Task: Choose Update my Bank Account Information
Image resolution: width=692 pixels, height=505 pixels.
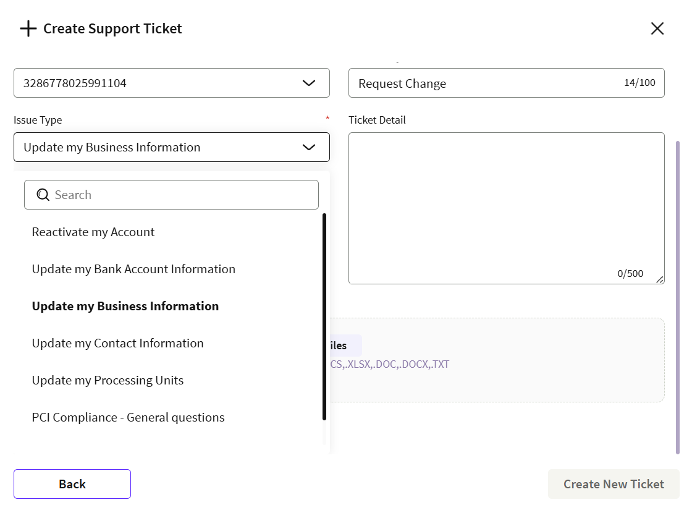Action: click(x=133, y=269)
